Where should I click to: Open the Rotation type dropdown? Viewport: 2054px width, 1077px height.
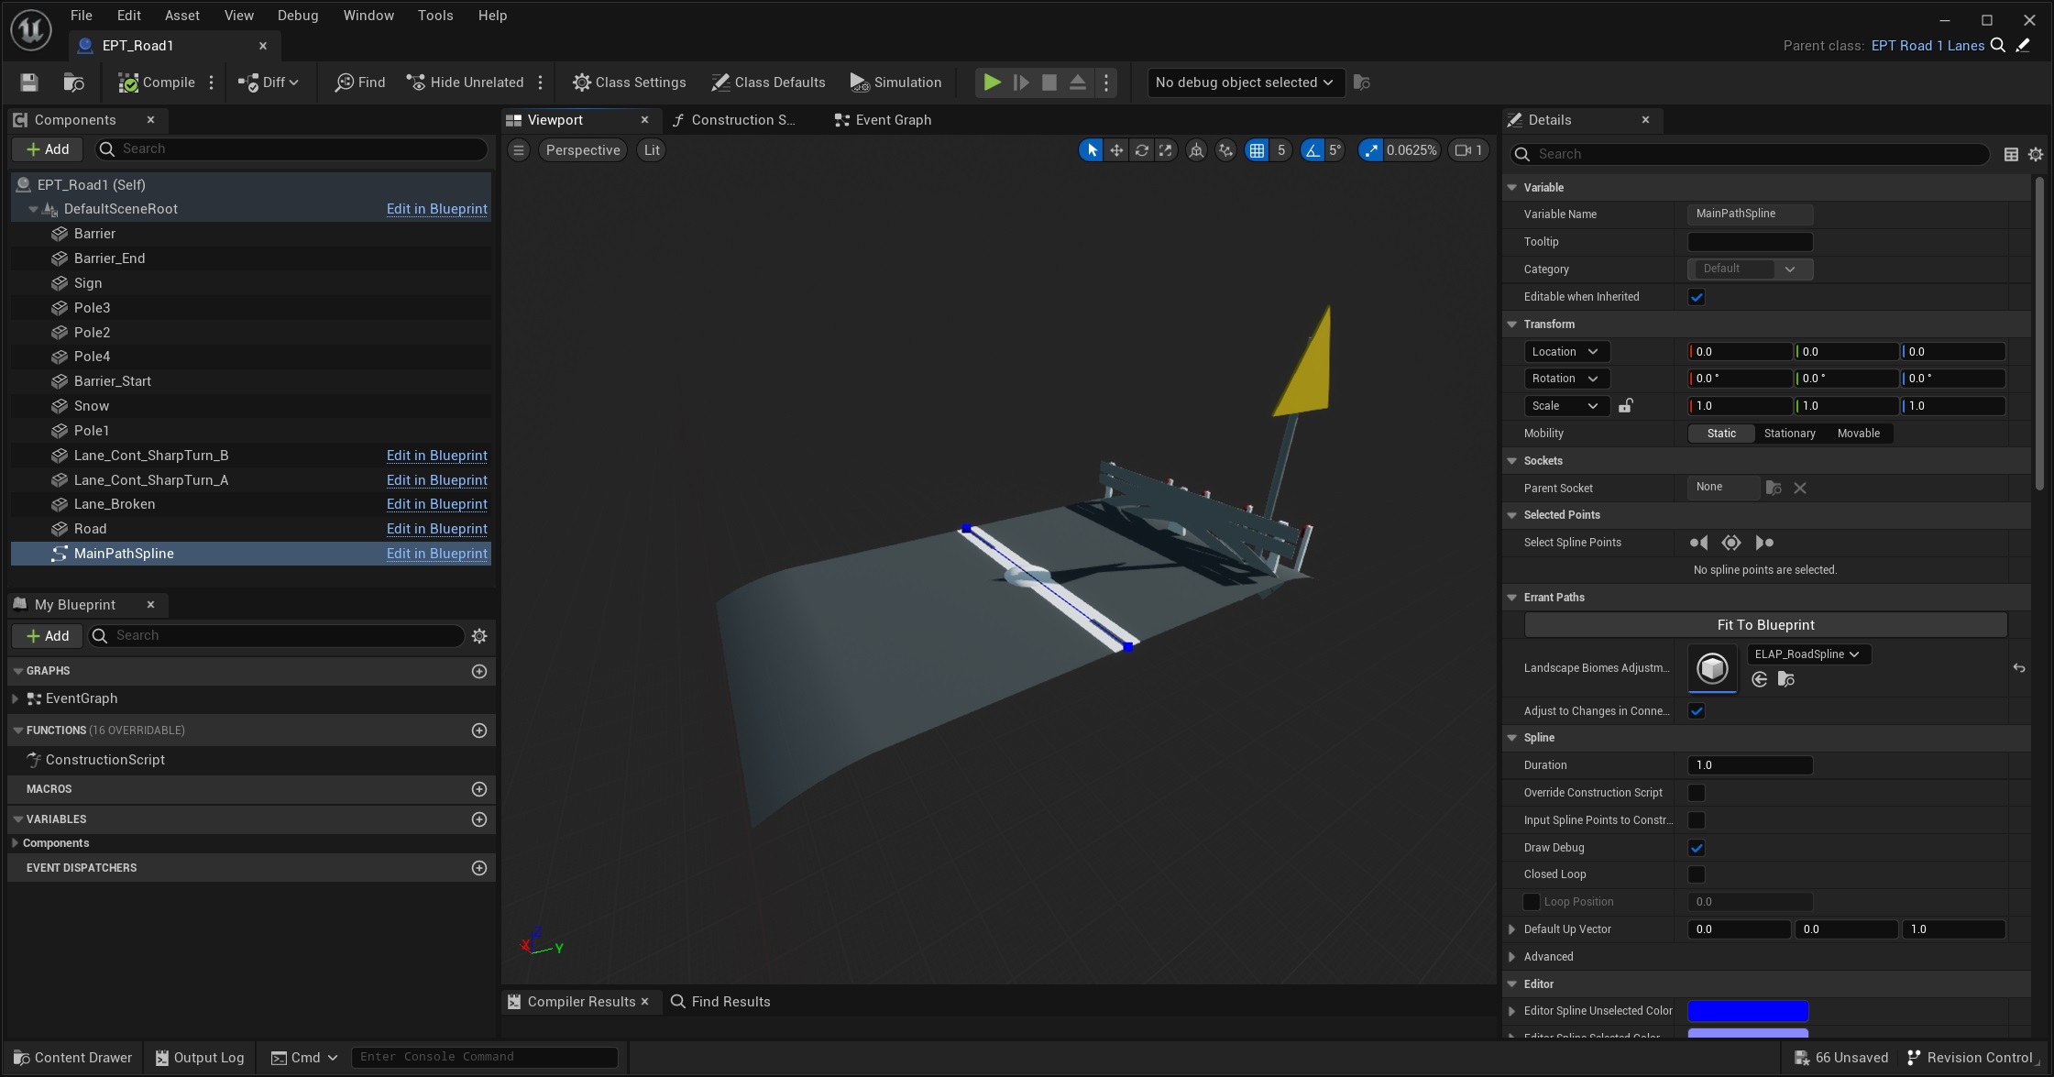coord(1565,379)
